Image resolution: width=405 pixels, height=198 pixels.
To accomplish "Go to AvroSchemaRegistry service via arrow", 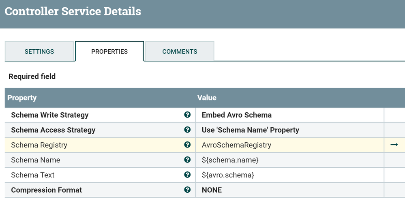I will coord(394,145).
